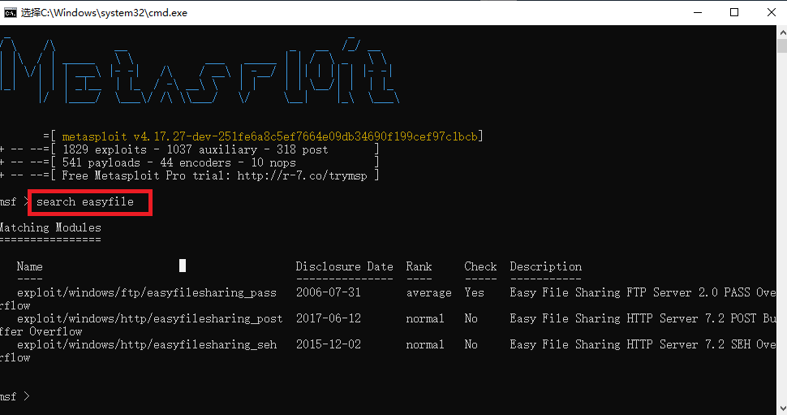Click the 'Yes' check value

click(475, 293)
